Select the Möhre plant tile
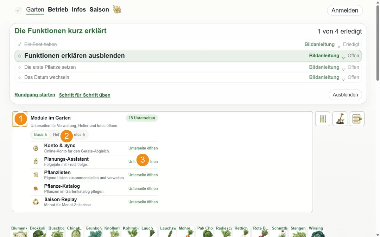 [187, 232]
